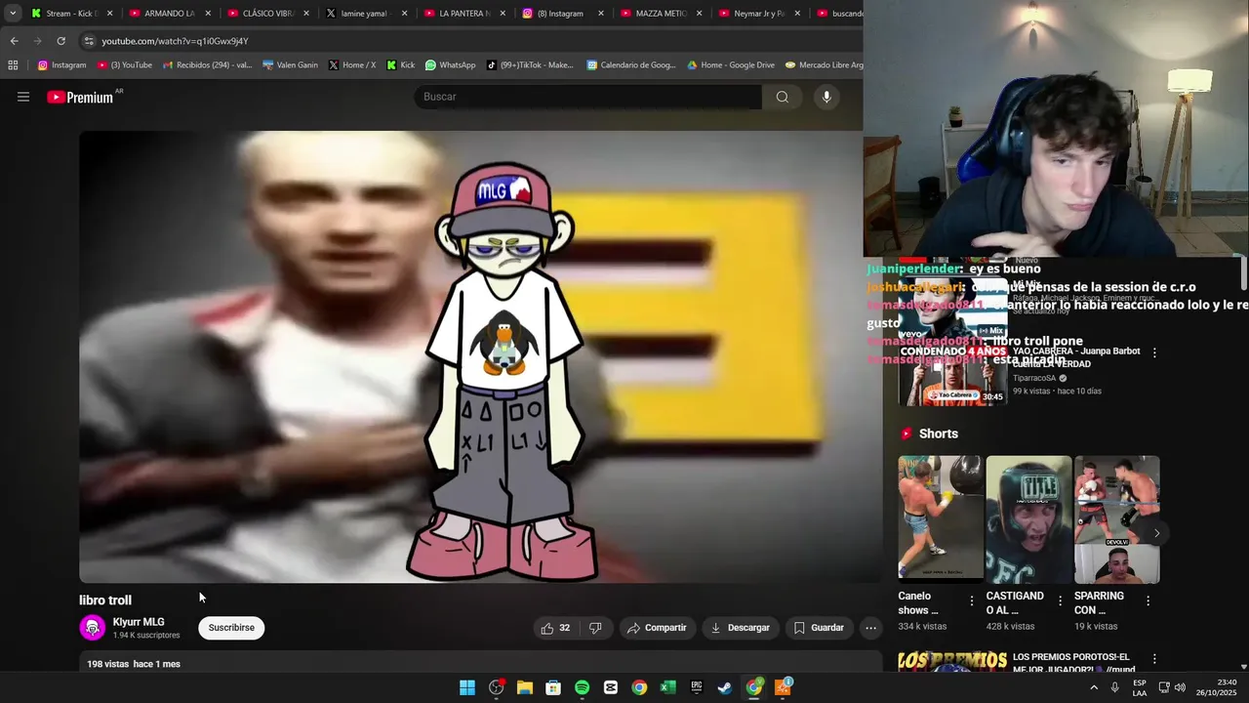Open Excel from taskbar
1249x703 pixels.
click(x=667, y=687)
